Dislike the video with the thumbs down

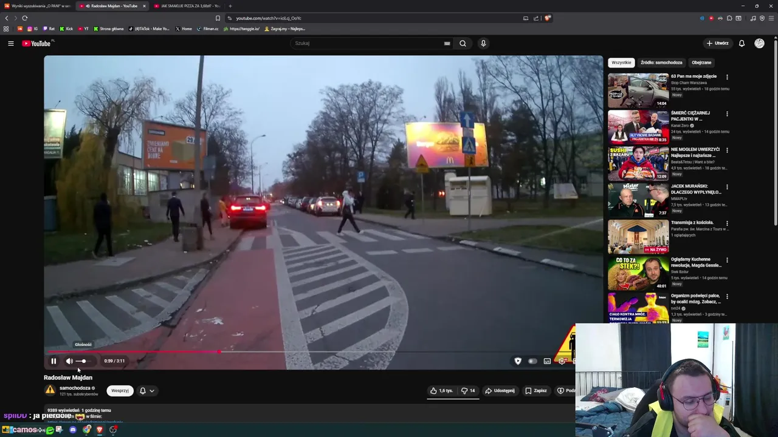coord(467,391)
